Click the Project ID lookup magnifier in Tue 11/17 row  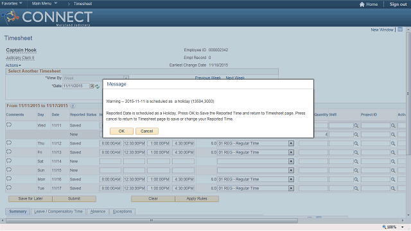click(393, 188)
